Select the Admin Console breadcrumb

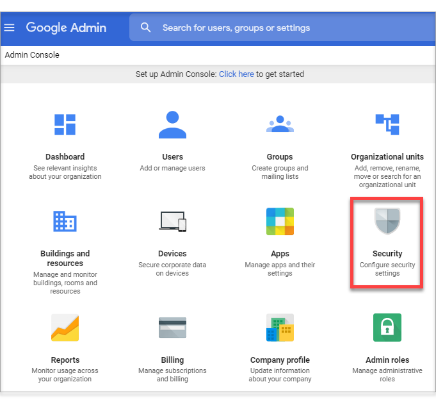[32, 55]
